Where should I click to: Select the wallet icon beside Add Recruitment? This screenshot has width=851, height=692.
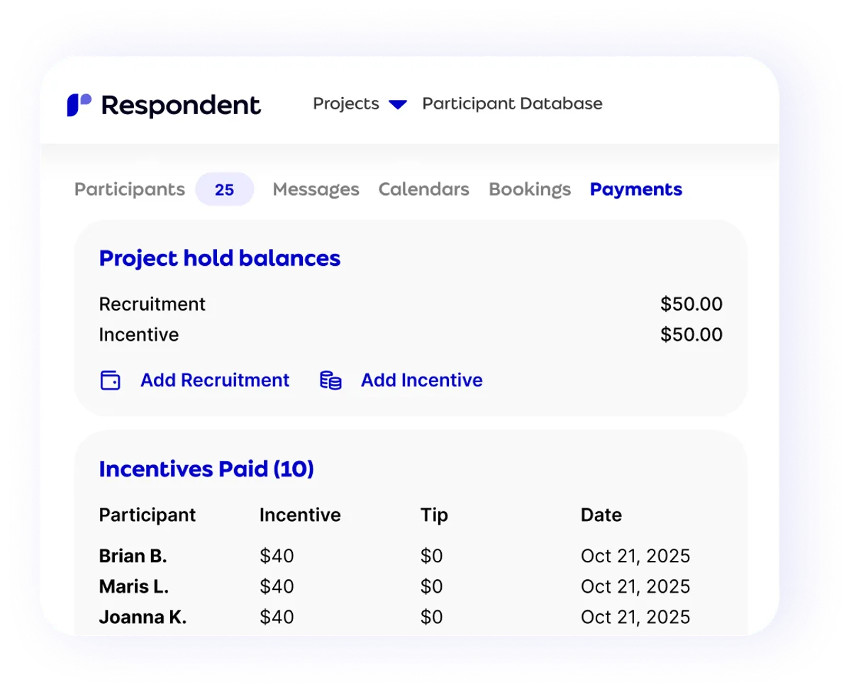[x=110, y=380]
